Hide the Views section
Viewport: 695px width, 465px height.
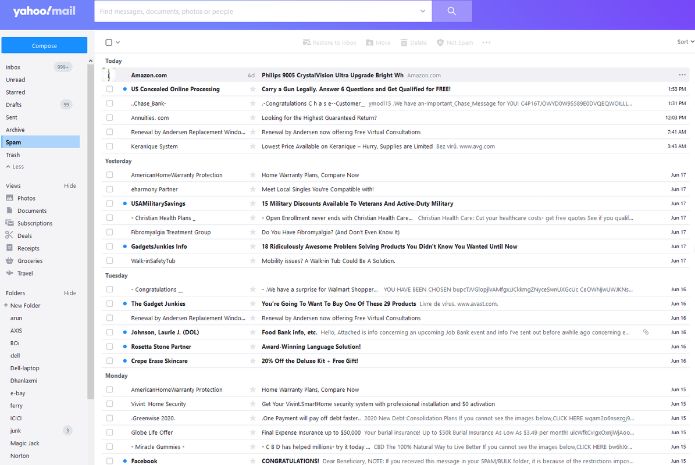[x=70, y=185]
